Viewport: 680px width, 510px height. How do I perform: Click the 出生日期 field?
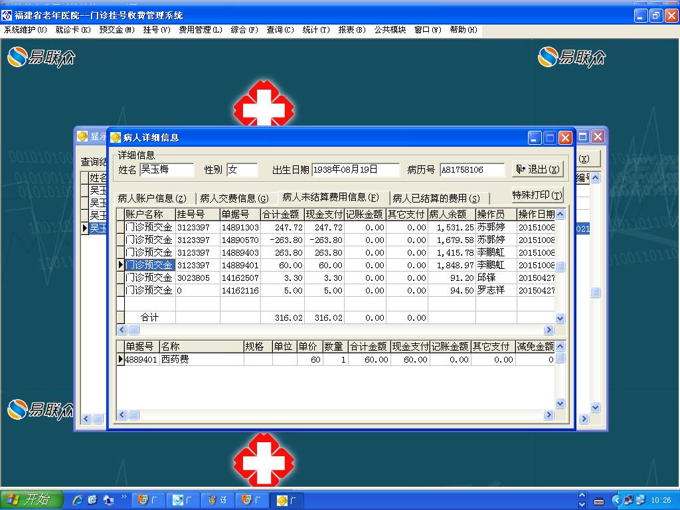click(355, 169)
